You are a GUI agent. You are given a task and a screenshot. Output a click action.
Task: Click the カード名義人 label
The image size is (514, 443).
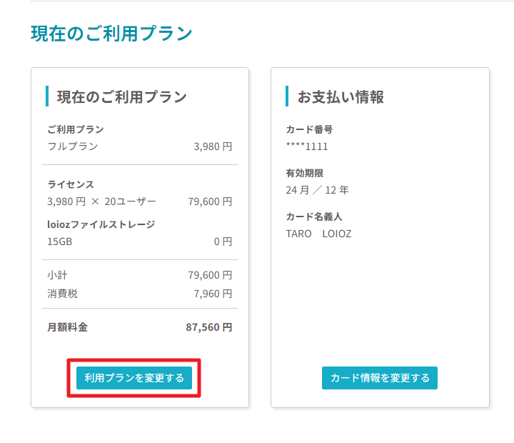310,216
